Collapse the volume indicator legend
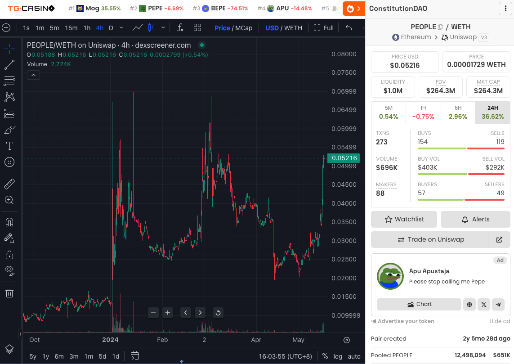Screen dimensions: 514x364 34,75
